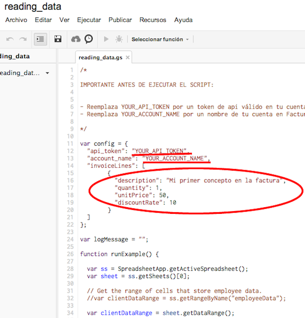Click the "Get the range of cells" comment
Image resolution: width=305 pixels, height=318 pixels.
coord(174,291)
